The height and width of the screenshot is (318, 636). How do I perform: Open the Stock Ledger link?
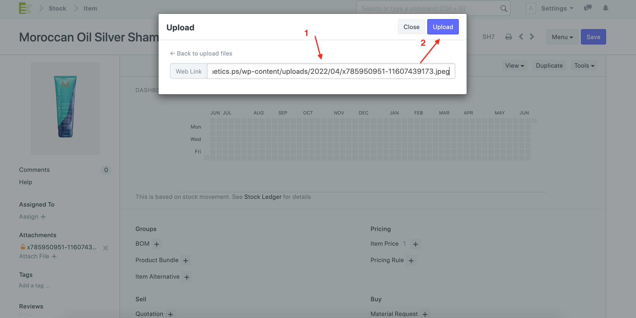(263, 197)
